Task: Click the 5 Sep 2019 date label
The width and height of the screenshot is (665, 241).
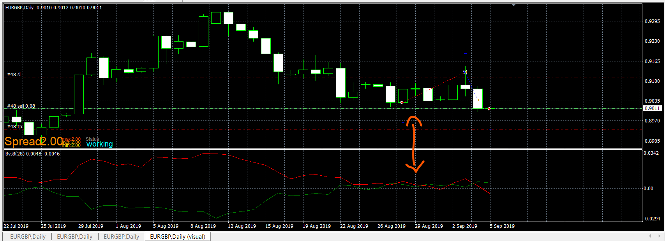Action: pos(502,226)
